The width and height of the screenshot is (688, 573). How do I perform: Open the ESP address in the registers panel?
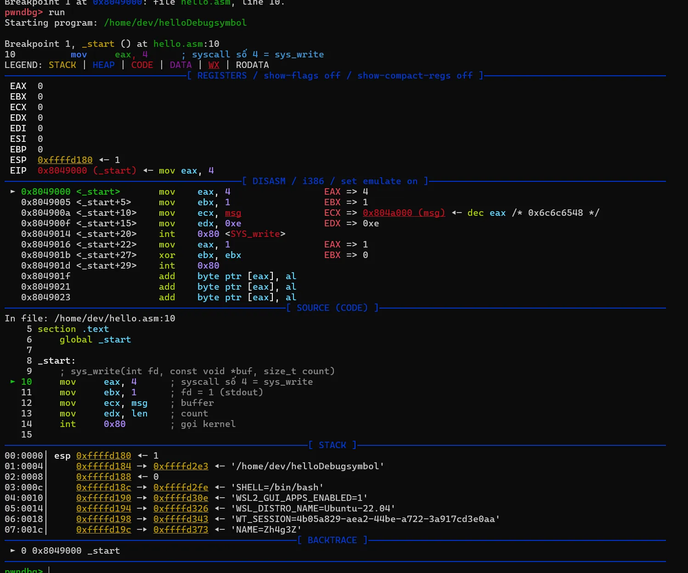(x=65, y=160)
